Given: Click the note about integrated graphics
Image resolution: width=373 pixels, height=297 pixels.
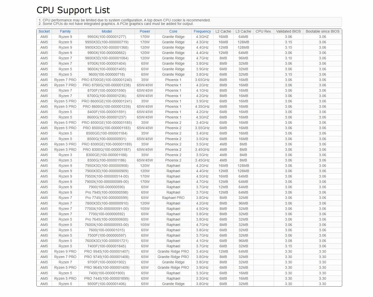Looking at the screenshot, I should point(116,24).
